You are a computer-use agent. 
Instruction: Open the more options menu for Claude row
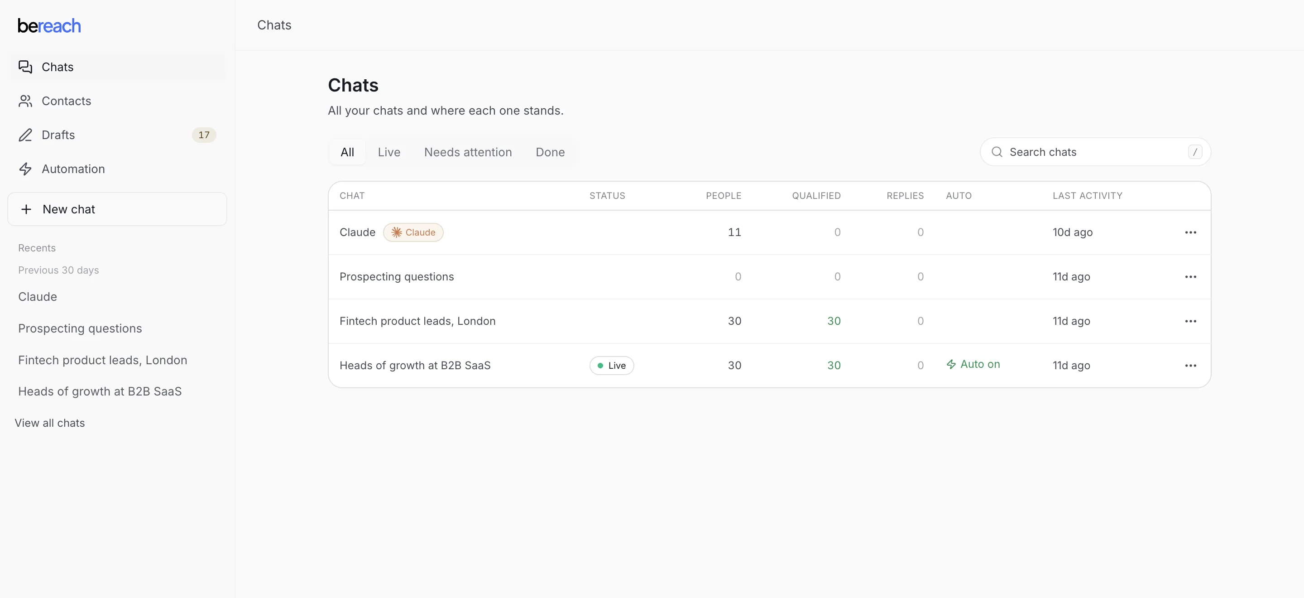(x=1190, y=232)
